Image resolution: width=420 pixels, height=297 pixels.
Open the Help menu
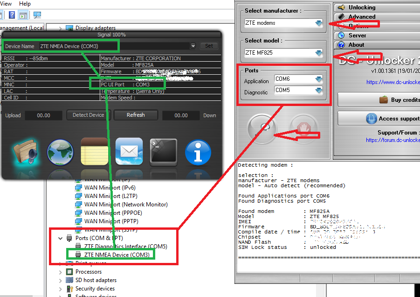[25, 4]
